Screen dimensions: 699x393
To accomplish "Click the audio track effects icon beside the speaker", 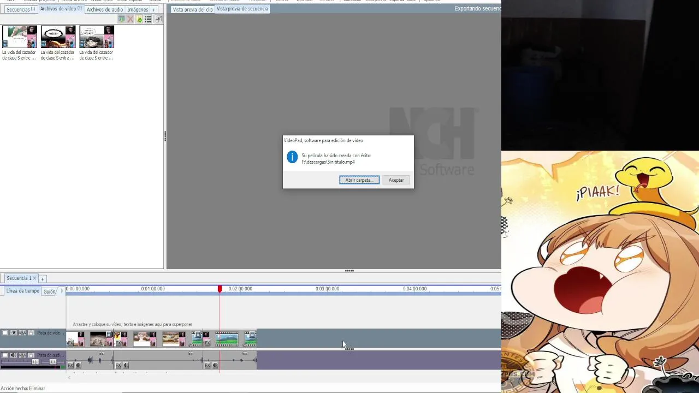I will click(22, 355).
